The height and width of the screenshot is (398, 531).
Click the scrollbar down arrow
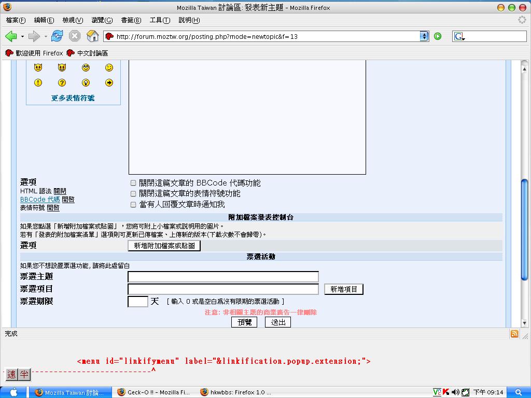pyautogui.click(x=525, y=323)
